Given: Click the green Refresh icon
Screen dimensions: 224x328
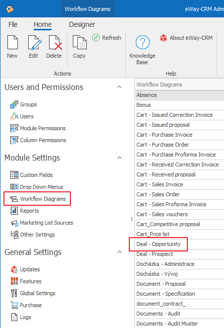Looking at the screenshot, I should pos(96,38).
